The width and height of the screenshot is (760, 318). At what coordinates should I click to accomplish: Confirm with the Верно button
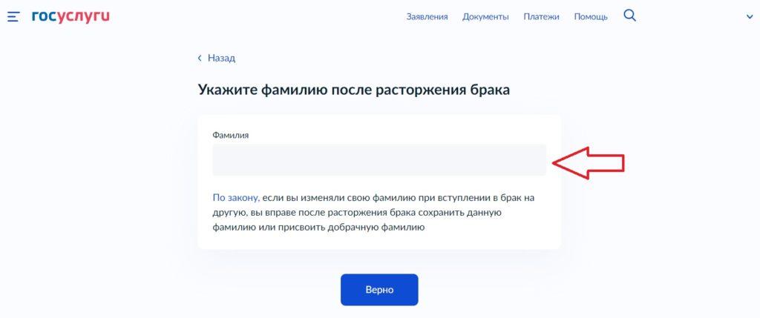click(x=379, y=290)
